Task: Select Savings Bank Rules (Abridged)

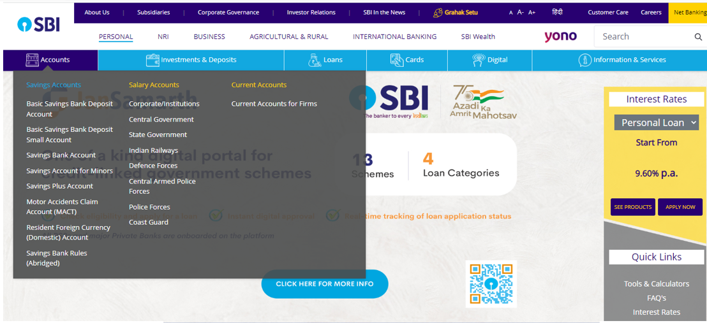Action: coord(57,258)
